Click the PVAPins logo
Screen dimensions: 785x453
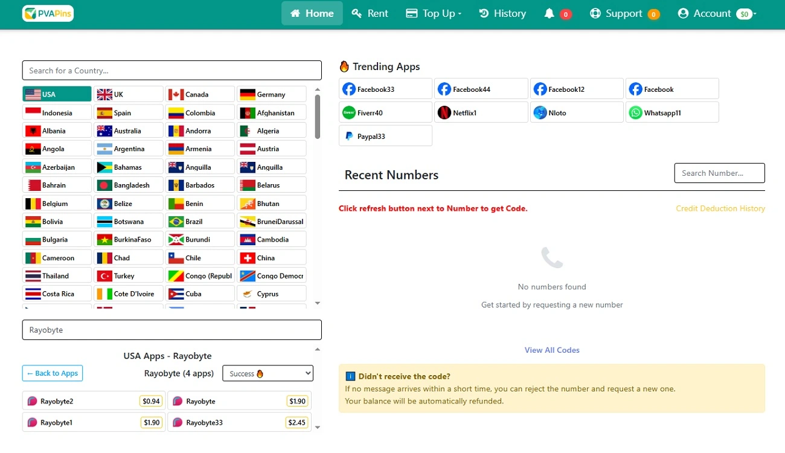tap(48, 13)
